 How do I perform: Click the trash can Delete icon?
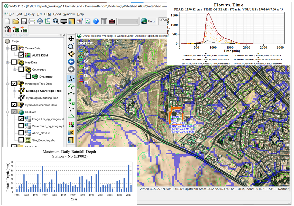coord(104,21)
